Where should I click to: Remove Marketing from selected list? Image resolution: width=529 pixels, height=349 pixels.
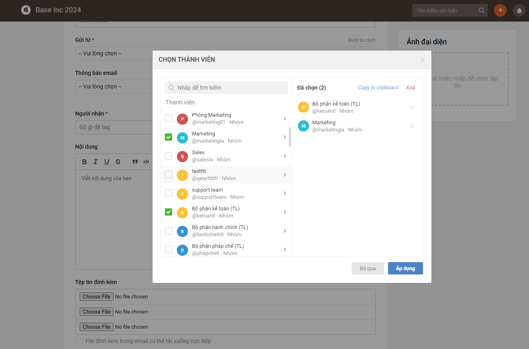coord(411,126)
